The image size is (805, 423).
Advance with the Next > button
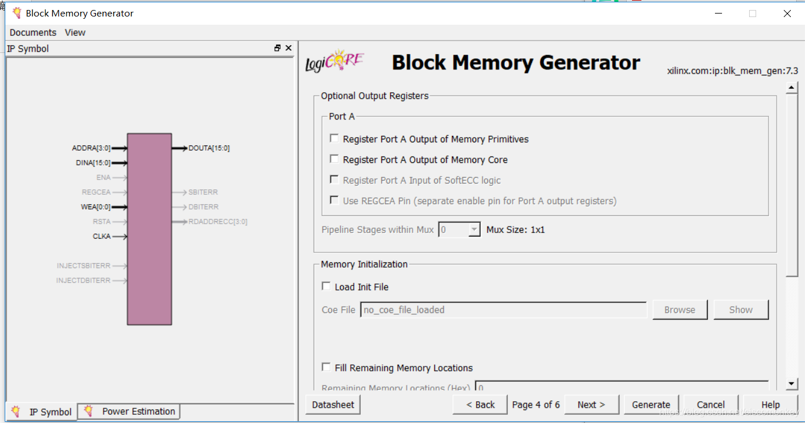point(591,405)
